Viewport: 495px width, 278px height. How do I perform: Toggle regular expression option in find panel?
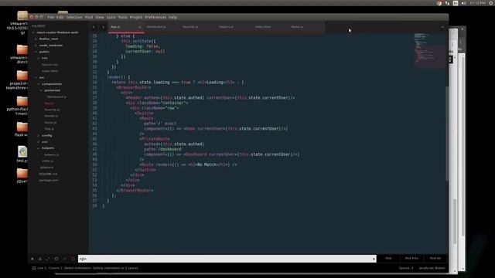click(32, 259)
